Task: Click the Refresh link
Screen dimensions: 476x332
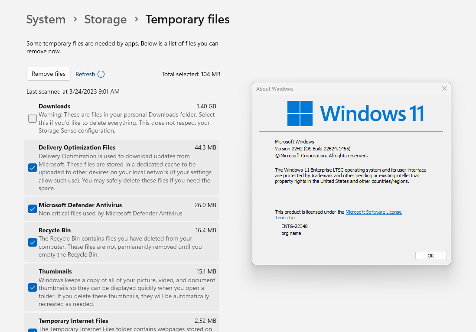Action: pyautogui.click(x=85, y=75)
